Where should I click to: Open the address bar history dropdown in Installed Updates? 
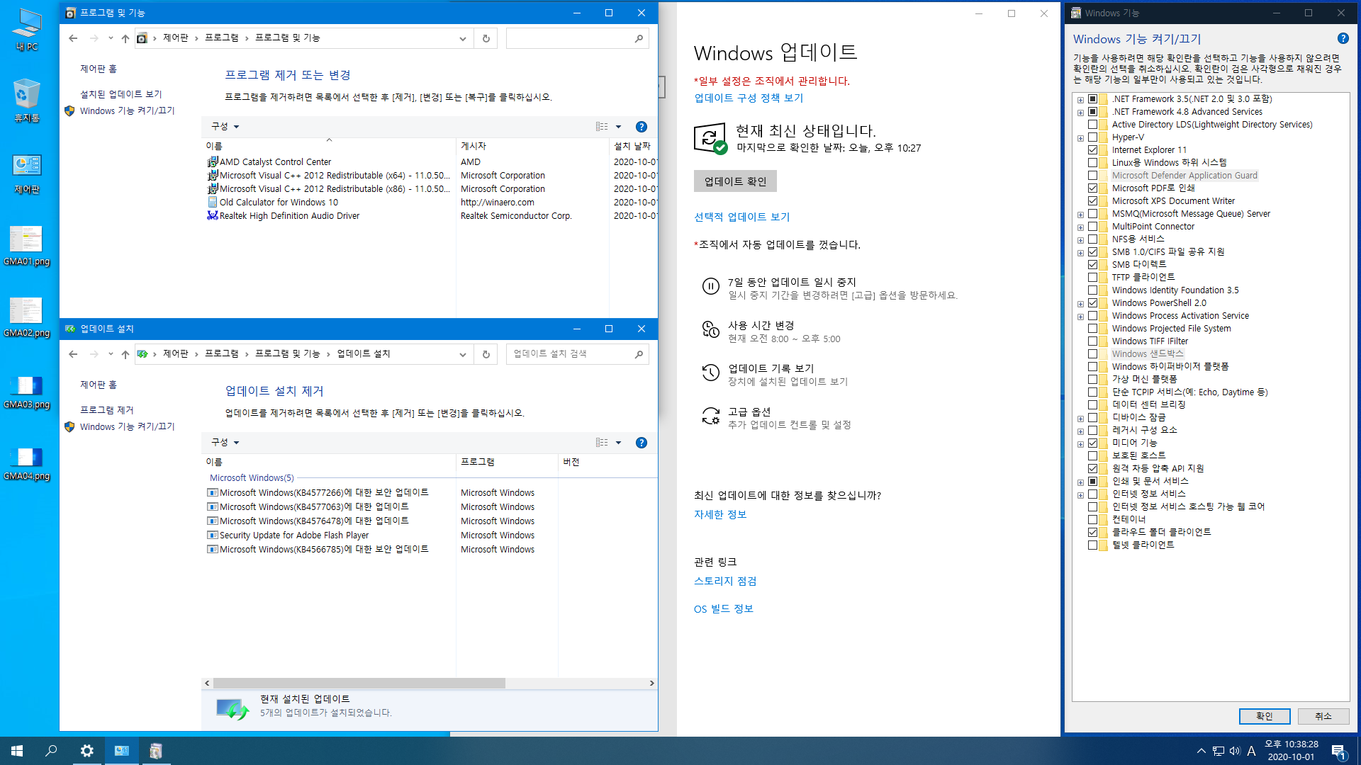pos(463,354)
